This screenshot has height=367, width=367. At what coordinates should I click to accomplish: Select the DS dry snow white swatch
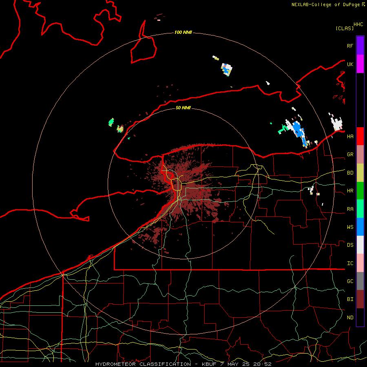pos(360,245)
